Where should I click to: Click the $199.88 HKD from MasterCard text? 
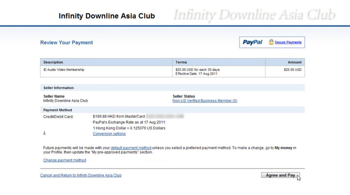pyautogui.click(x=119, y=116)
